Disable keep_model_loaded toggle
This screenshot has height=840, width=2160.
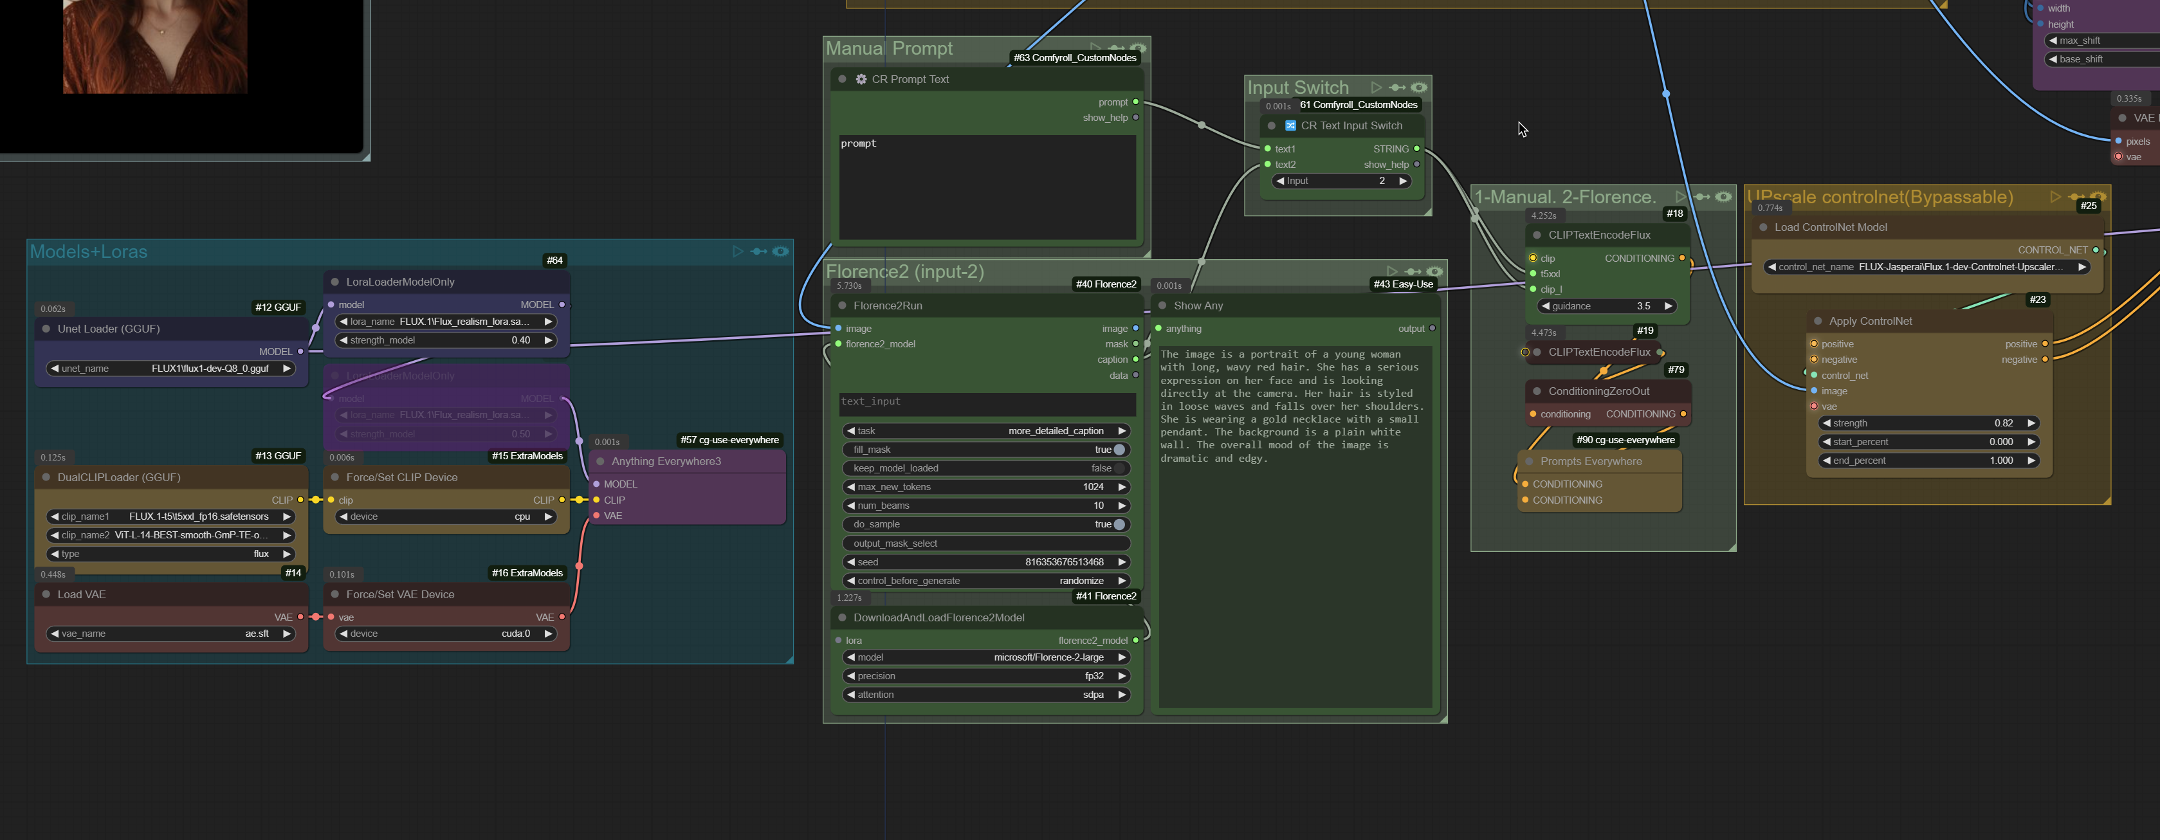(x=1119, y=468)
